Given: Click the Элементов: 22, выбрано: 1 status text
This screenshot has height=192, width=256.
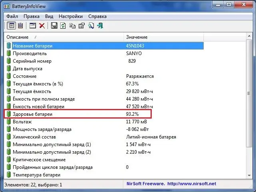Looking at the screenshot, I should click(x=33, y=185).
